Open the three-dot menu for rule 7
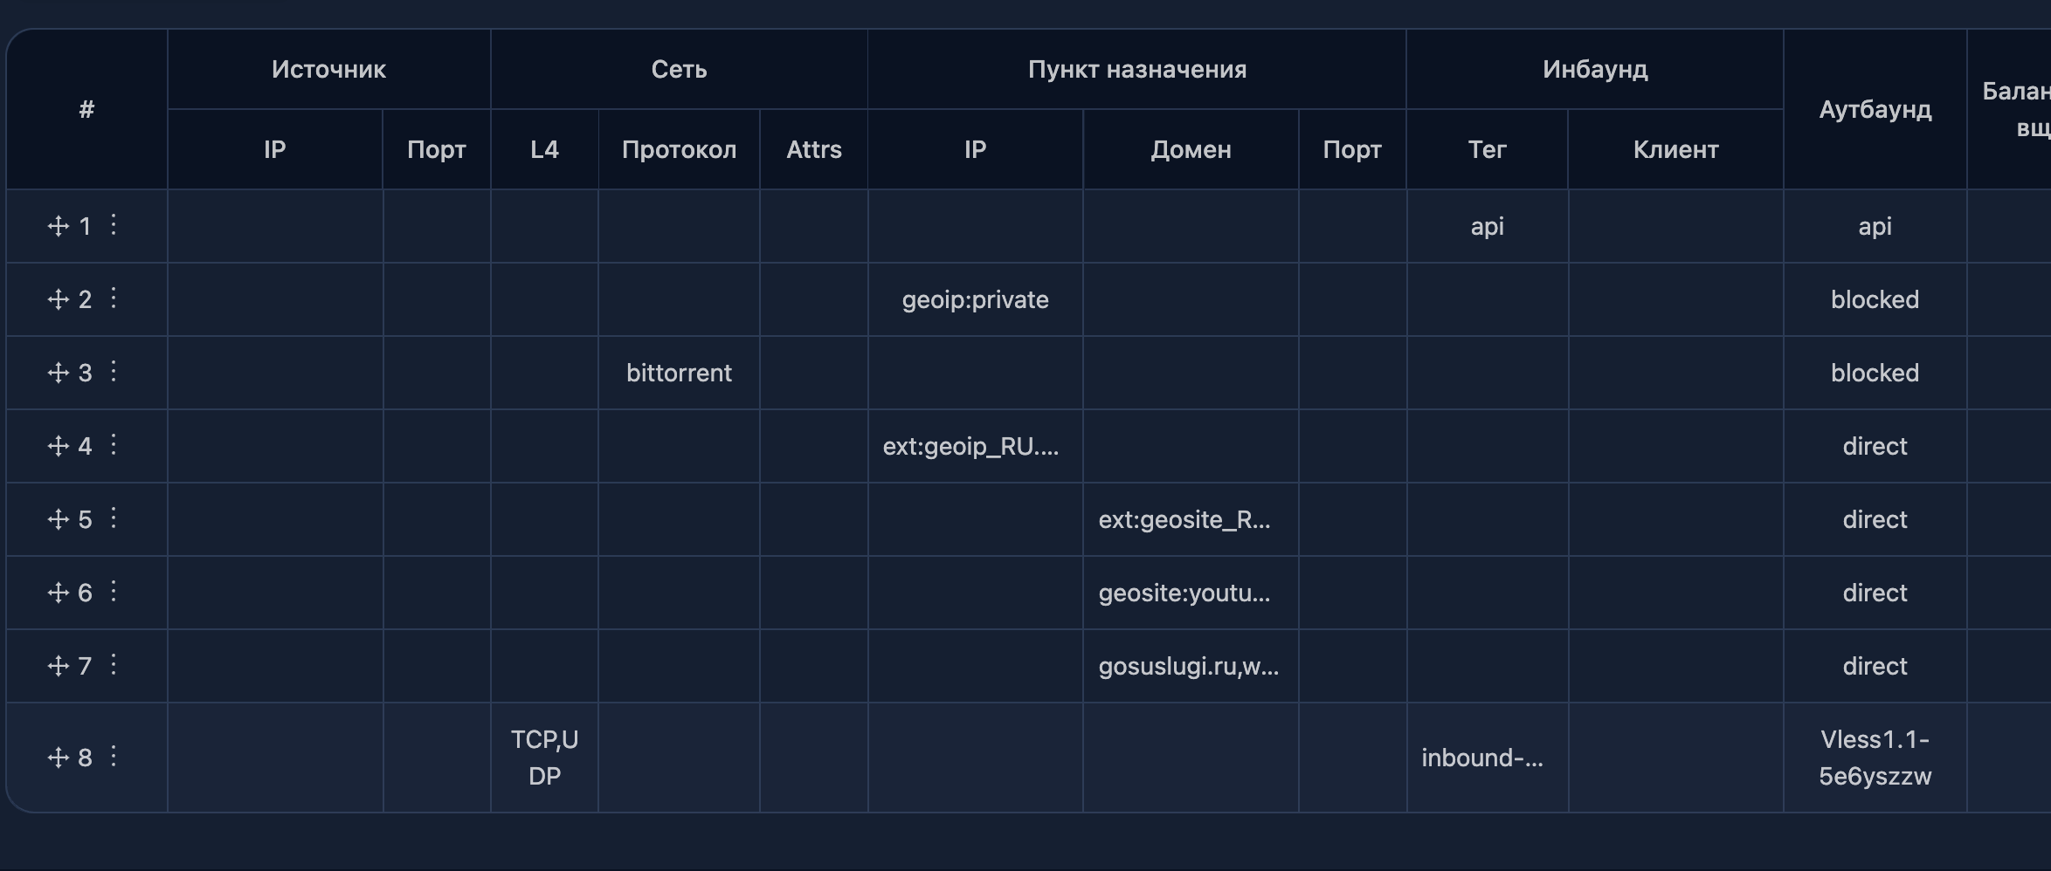This screenshot has height=871, width=2051. point(114,665)
